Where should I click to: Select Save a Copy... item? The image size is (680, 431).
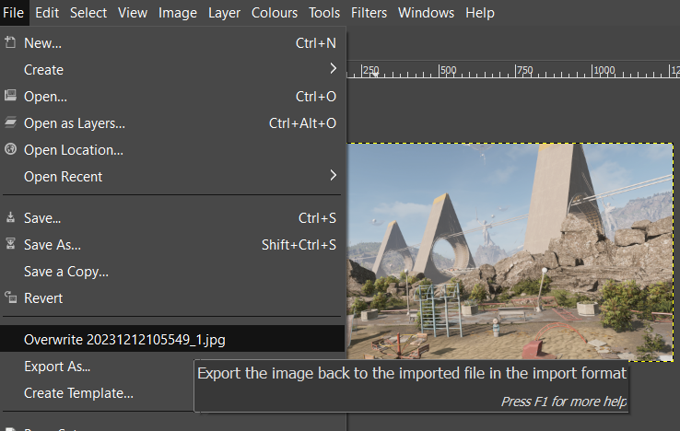[x=66, y=272]
